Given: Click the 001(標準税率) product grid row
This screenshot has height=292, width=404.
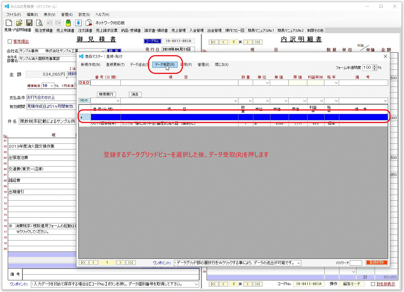Looking at the screenshot, I should [233, 123].
